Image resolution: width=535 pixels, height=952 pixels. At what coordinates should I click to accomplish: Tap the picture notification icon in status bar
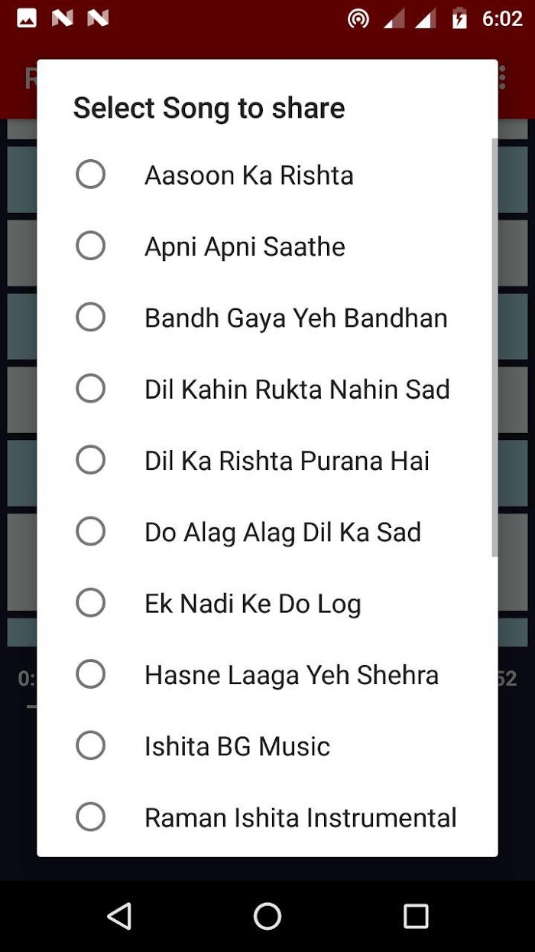pos(27,18)
